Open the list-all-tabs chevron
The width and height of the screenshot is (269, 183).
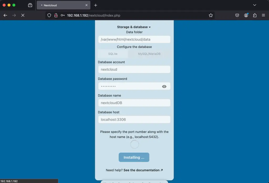[254, 5]
